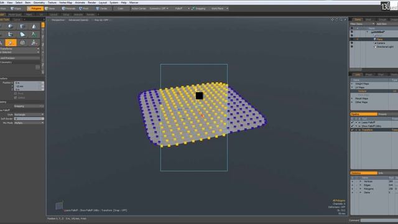This screenshot has width=398, height=224.
Task: Toggle the Gimbal checkbox under Position
Action: (16, 98)
